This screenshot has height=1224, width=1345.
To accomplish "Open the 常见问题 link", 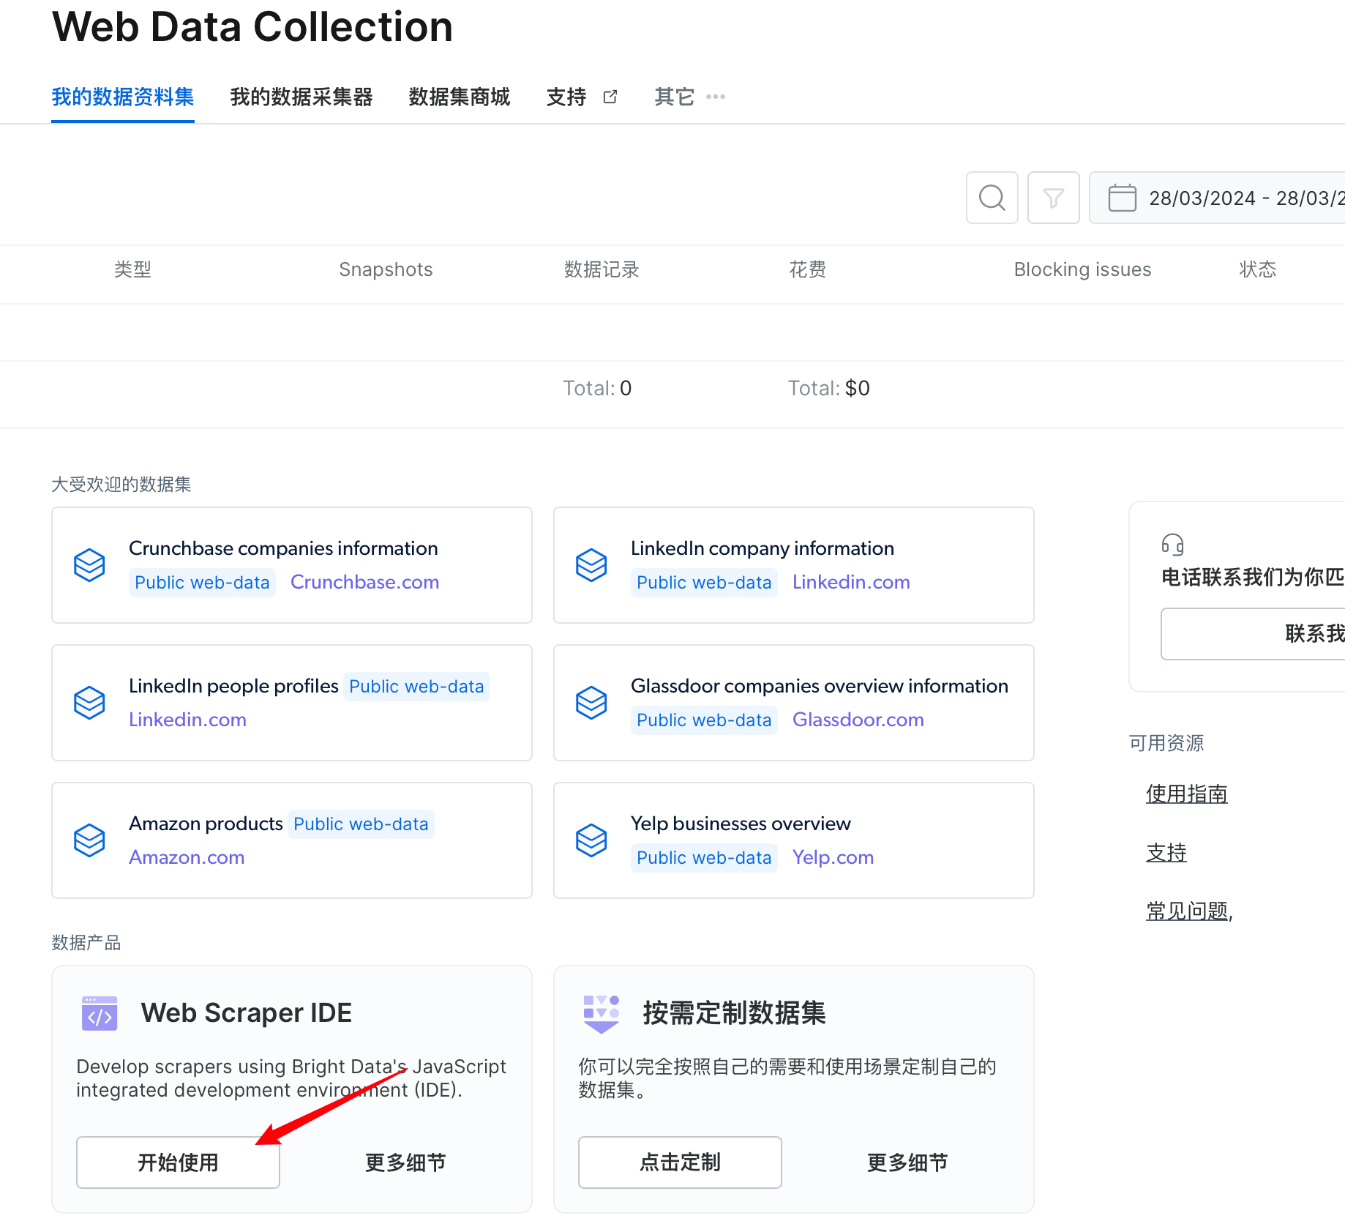I will pyautogui.click(x=1187, y=911).
